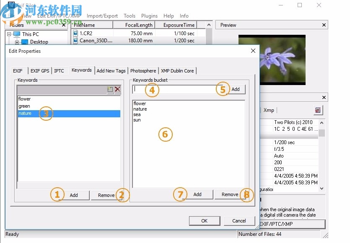Click the red X delete icon above the Keywords list
350x243 pixels.
coord(117,89)
